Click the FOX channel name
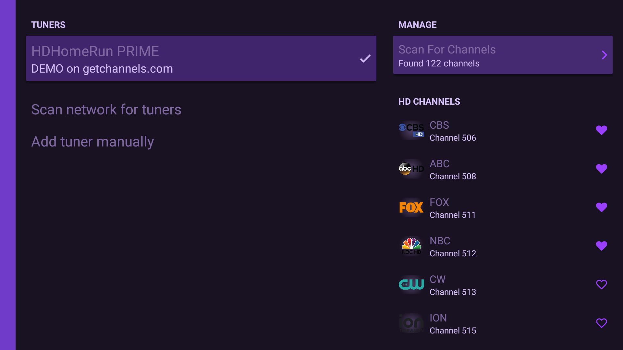Screen dimensions: 623x350 439,202
